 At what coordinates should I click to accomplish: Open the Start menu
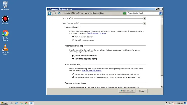point(4,103)
